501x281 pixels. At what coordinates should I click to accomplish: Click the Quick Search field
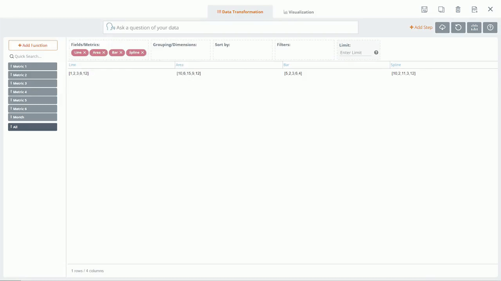tap(33, 56)
